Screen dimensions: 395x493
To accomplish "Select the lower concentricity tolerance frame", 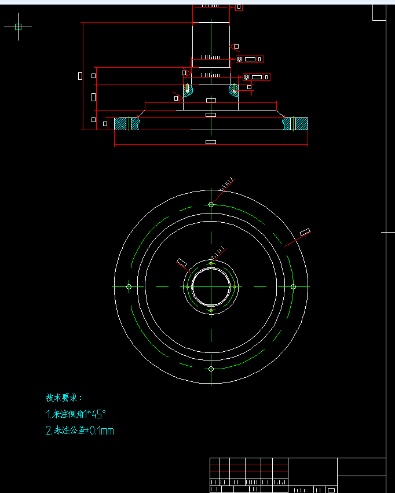I will click(257, 77).
